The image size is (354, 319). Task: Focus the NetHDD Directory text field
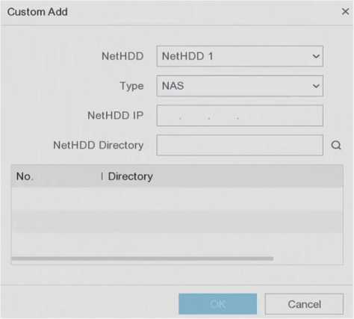tap(240, 145)
